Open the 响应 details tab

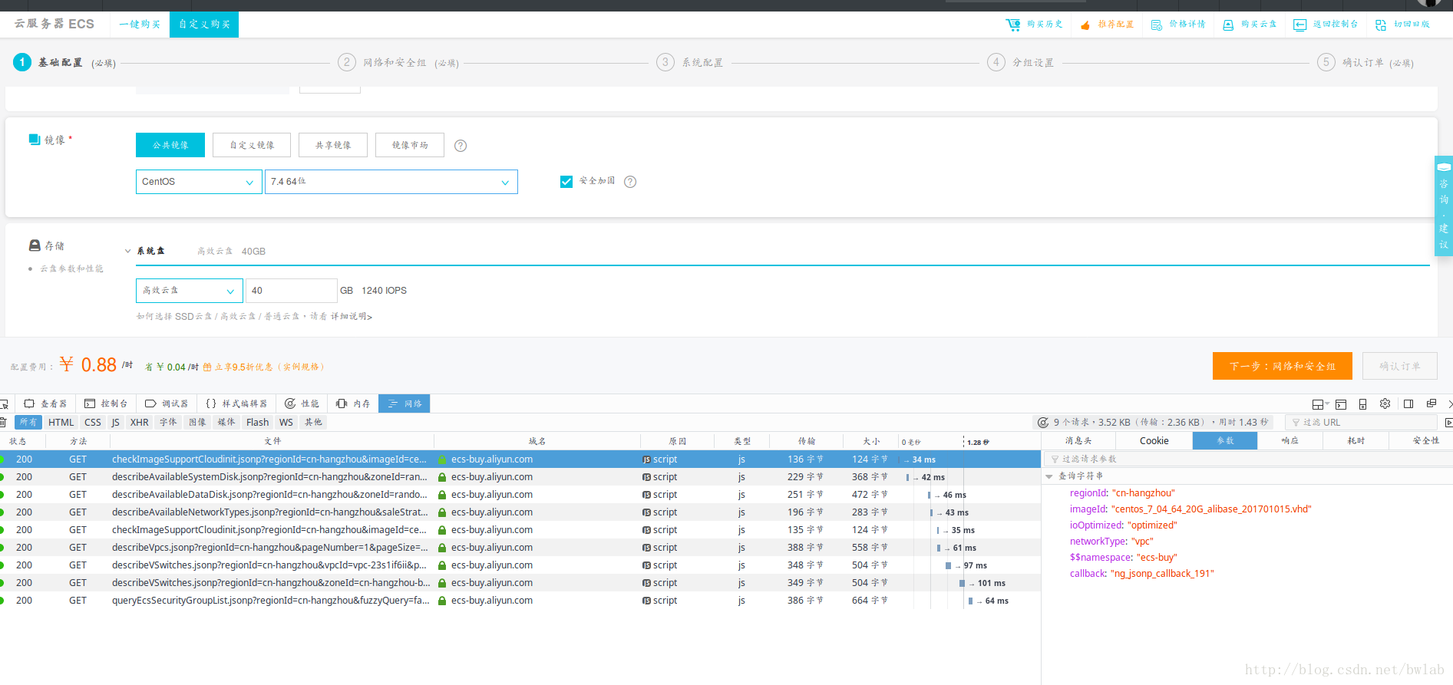1290,441
